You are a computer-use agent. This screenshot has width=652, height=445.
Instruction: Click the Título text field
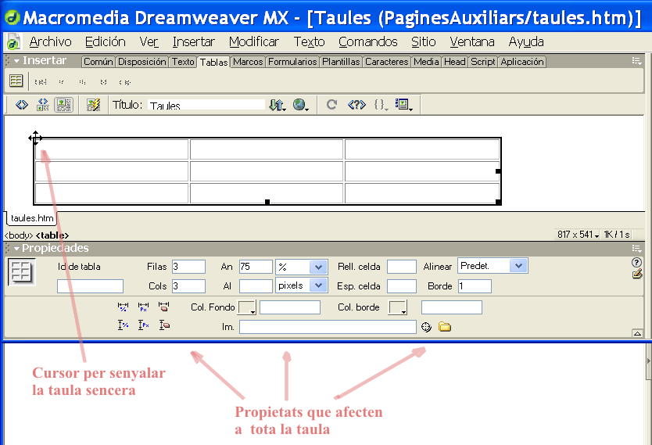pyautogui.click(x=206, y=104)
